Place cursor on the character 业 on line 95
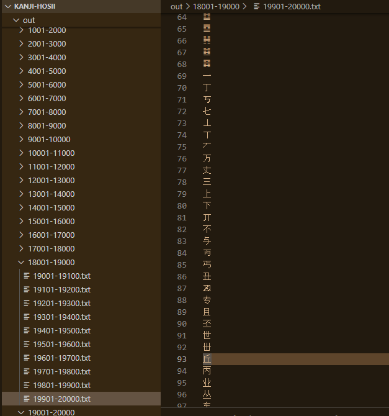Screen dimensions: 389x416 207,383
